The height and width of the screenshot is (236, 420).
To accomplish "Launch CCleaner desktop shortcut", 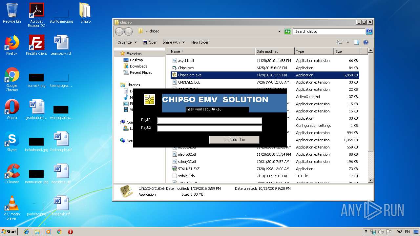I will click(x=12, y=174).
